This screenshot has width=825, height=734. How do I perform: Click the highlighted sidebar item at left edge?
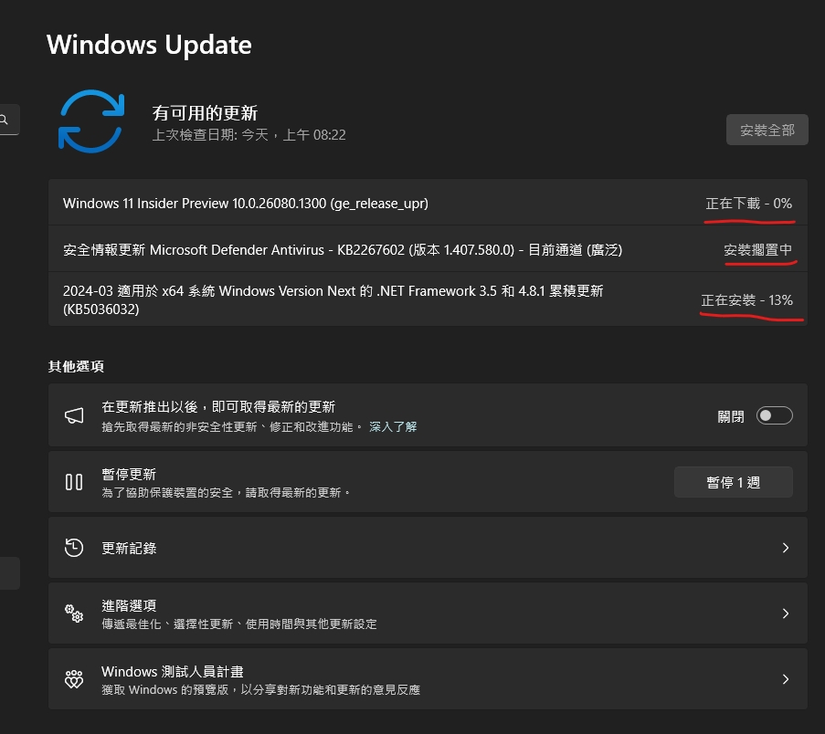(x=10, y=573)
